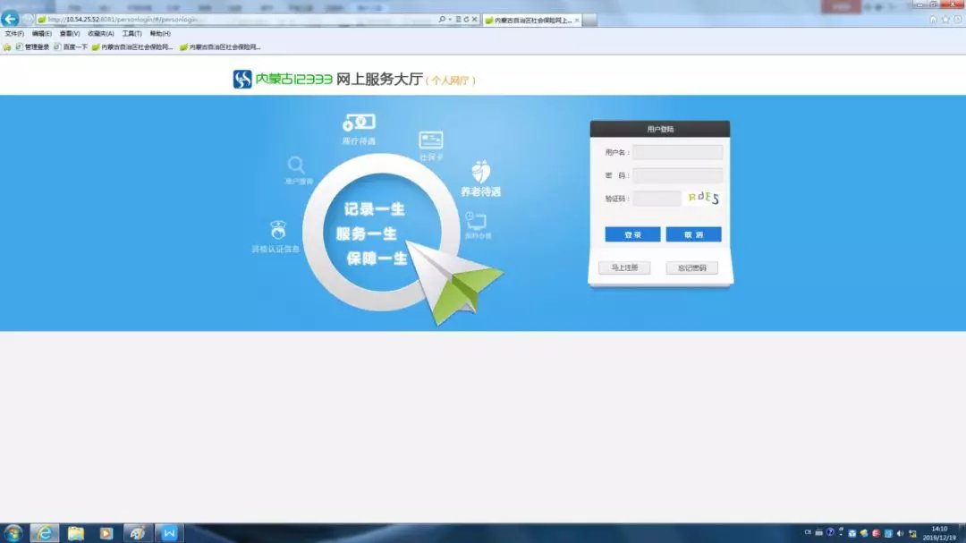Click the volume speaker tray icon
The width and height of the screenshot is (966, 543).
click(x=901, y=533)
